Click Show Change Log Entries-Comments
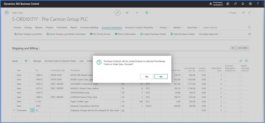The image size is (265, 123). pyautogui.click(x=66, y=34)
